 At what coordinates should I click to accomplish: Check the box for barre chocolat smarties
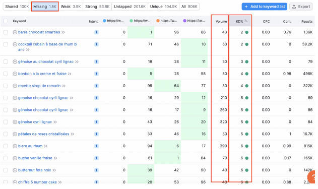coord(6,32)
